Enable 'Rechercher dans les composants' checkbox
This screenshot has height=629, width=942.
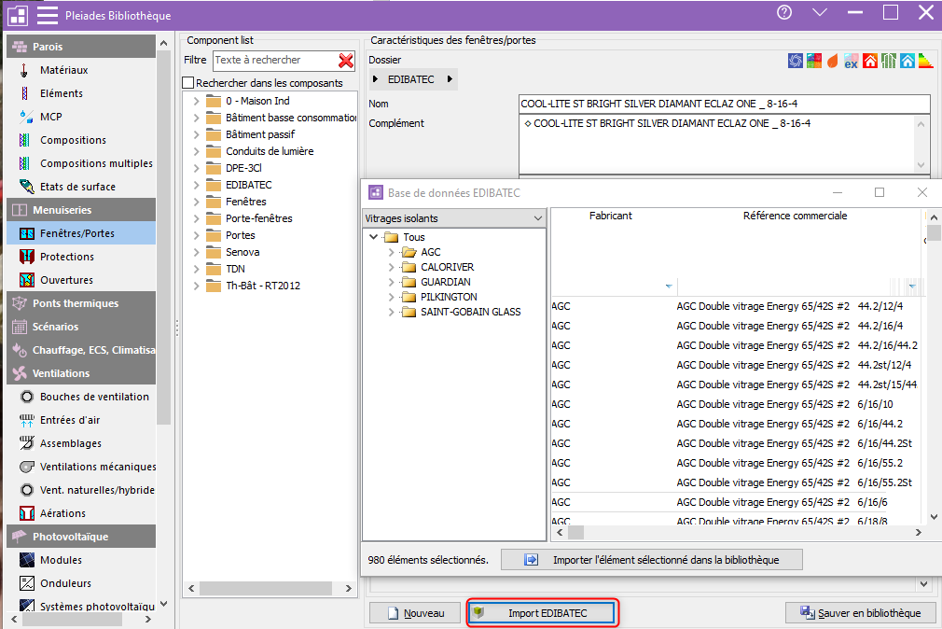point(188,83)
